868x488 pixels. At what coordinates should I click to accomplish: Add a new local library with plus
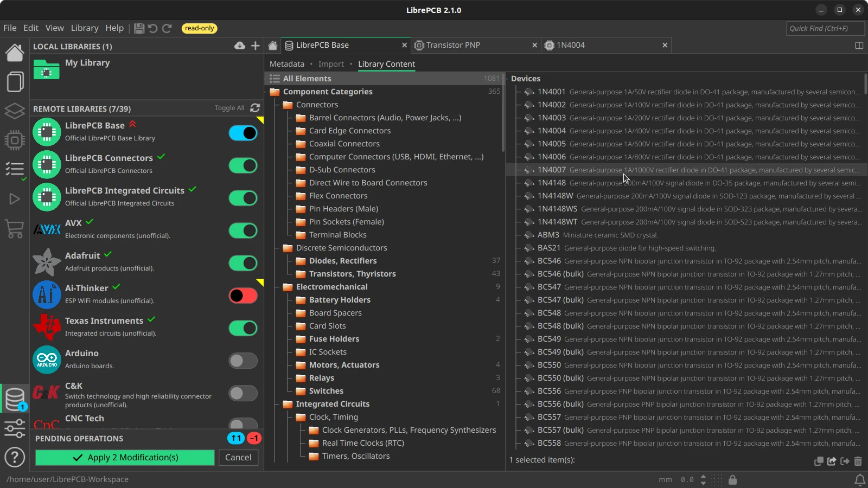click(255, 46)
